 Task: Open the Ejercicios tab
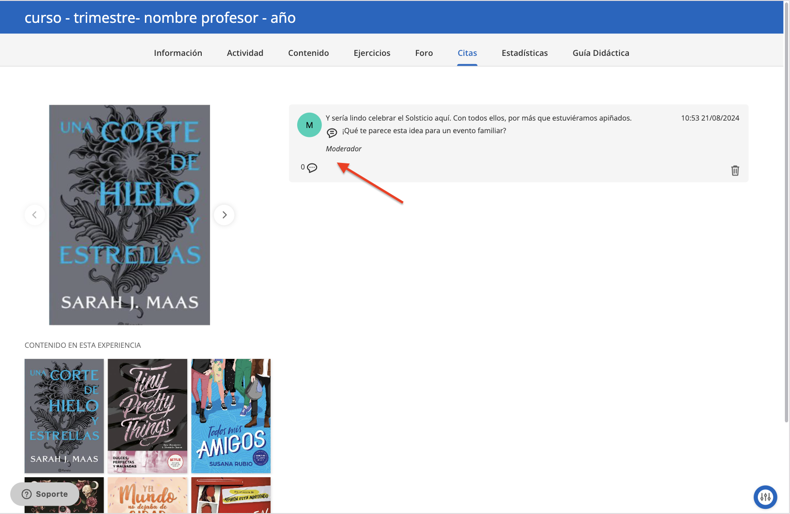[372, 53]
